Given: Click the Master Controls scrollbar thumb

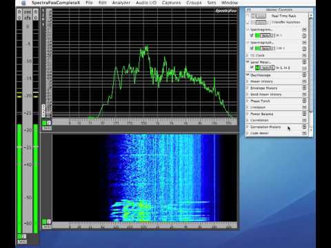Looking at the screenshot, I should 310,65.
